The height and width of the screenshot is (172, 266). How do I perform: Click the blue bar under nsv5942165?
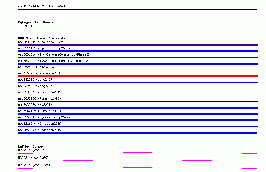pyautogui.click(x=137, y=114)
